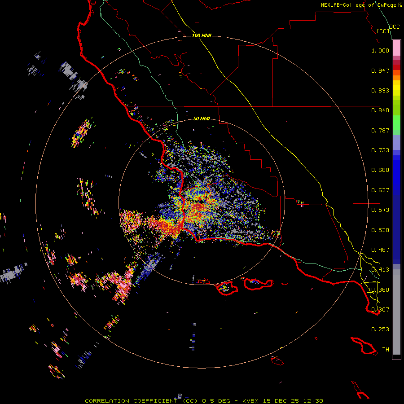Click the 0.627 scale value

click(x=380, y=190)
